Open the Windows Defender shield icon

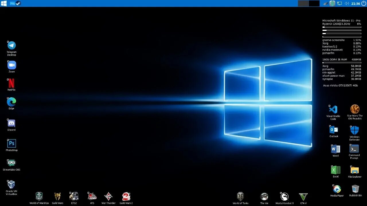pyautogui.click(x=354, y=130)
